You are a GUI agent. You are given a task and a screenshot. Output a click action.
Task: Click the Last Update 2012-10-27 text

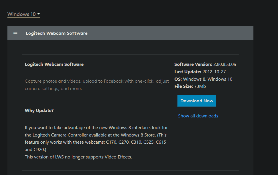pyautogui.click(x=200, y=72)
